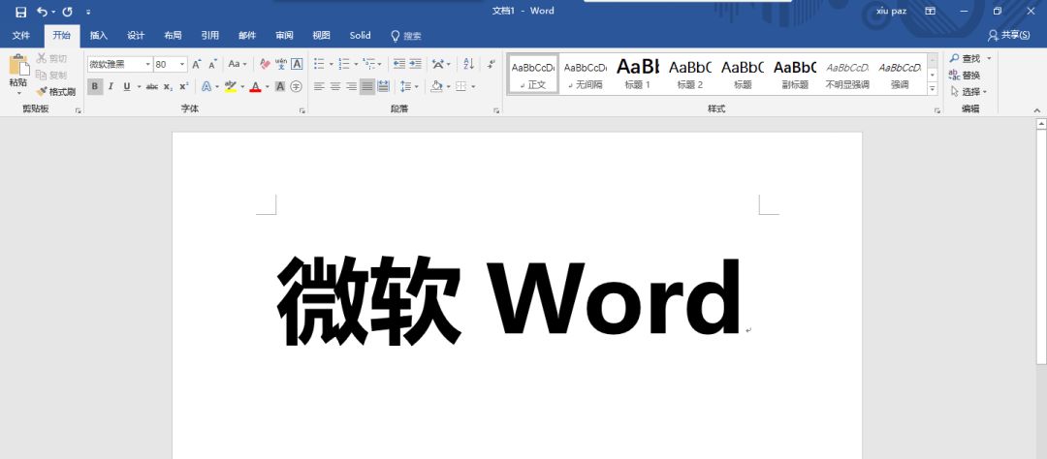Image resolution: width=1047 pixels, height=459 pixels.
Task: Open the font name dropdown 微软雅黑
Action: [148, 65]
